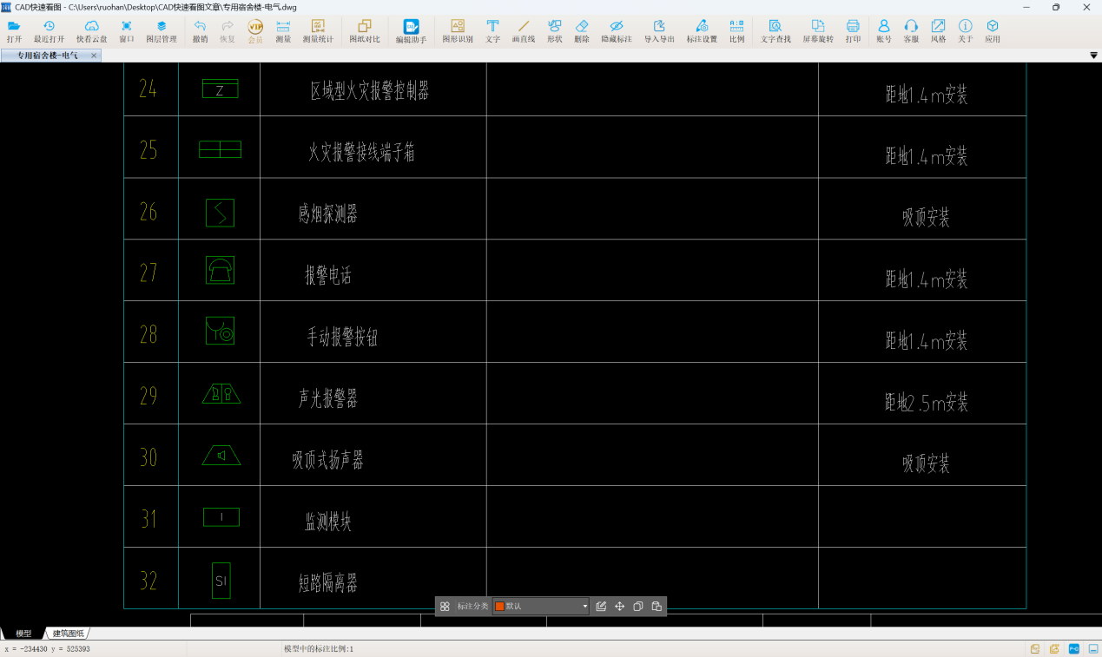Click the paste annotation icon
The image size is (1102, 657).
(657, 606)
